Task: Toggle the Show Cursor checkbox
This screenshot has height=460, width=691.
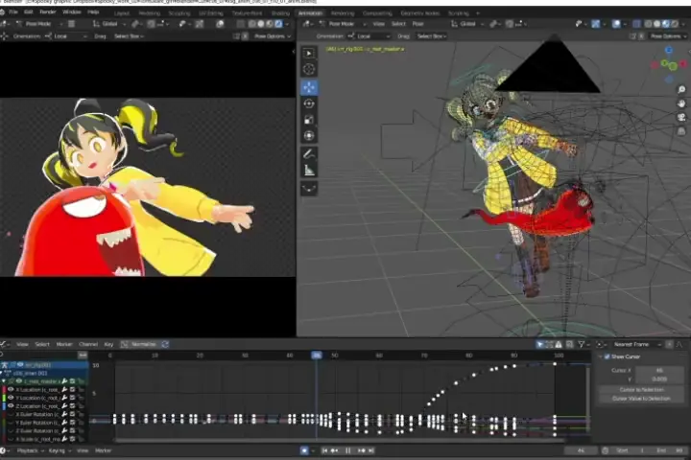Action: point(608,356)
